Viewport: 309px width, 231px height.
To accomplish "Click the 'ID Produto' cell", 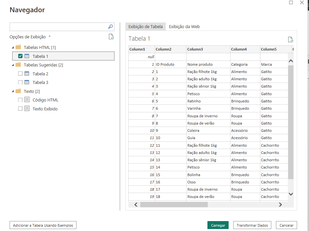I will click(171, 64).
